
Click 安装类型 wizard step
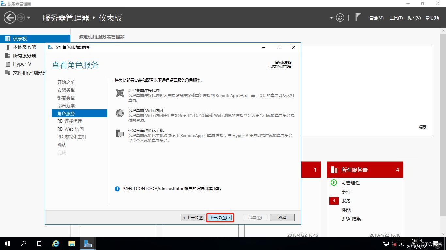pyautogui.click(x=66, y=90)
